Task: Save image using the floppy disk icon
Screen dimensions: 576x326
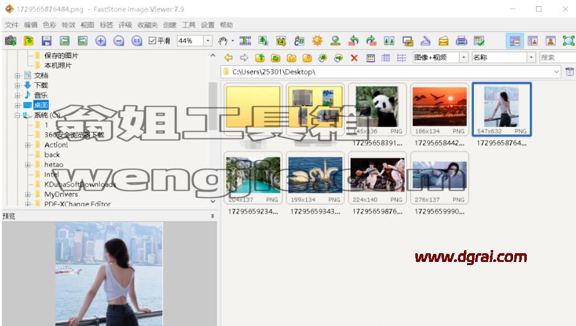Action: pos(47,40)
